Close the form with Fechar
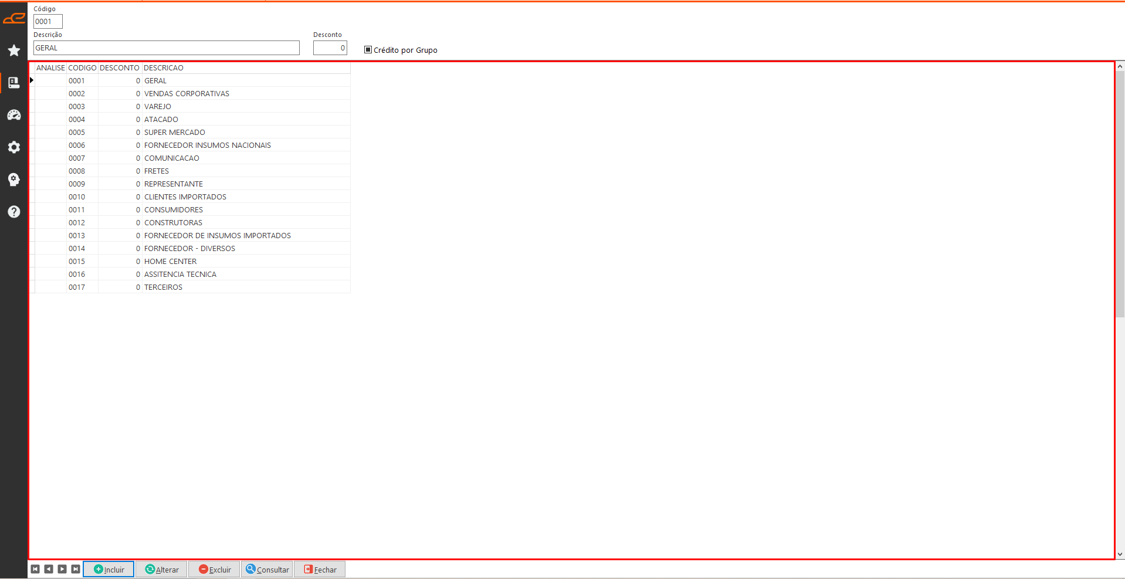1125x579 pixels. 320,569
